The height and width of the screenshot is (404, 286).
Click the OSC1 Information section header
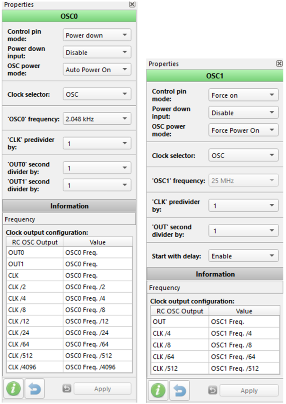click(215, 274)
